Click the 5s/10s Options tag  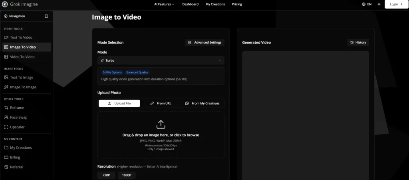point(112,72)
